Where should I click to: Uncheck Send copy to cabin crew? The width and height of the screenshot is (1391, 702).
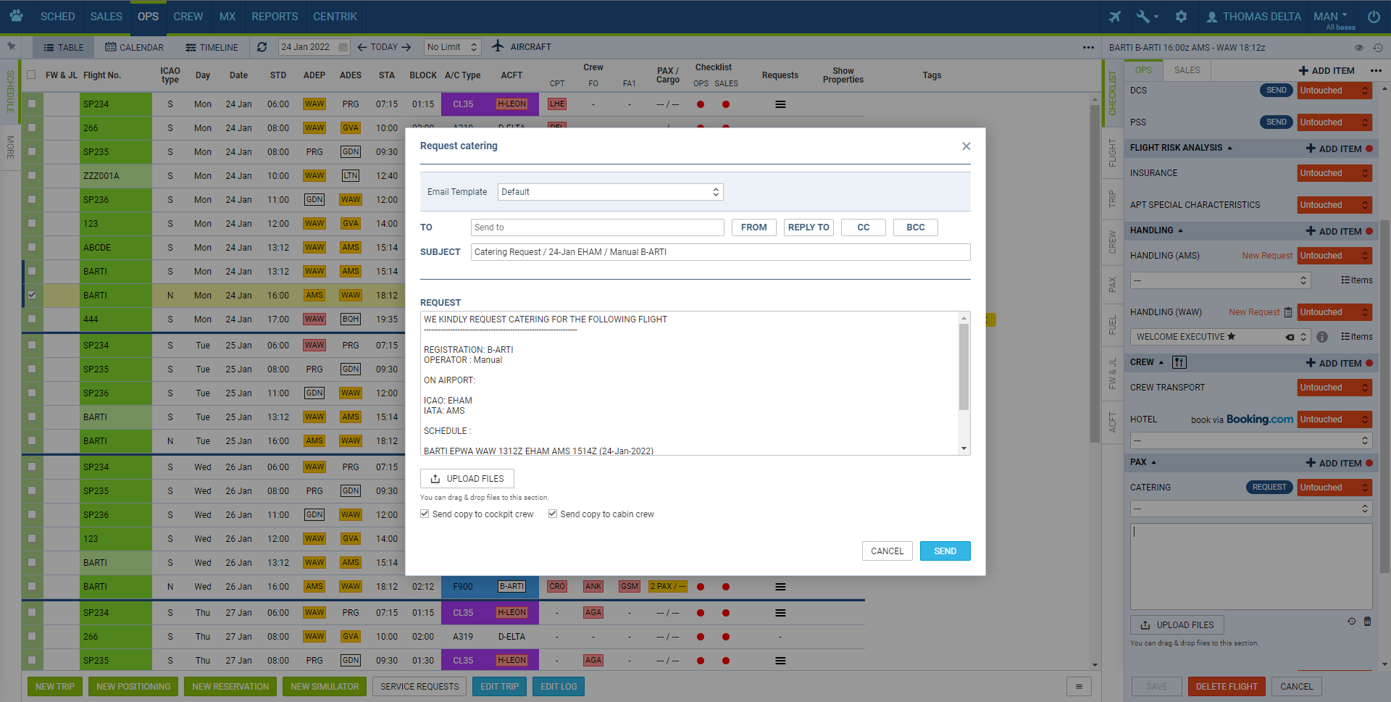pyautogui.click(x=553, y=514)
